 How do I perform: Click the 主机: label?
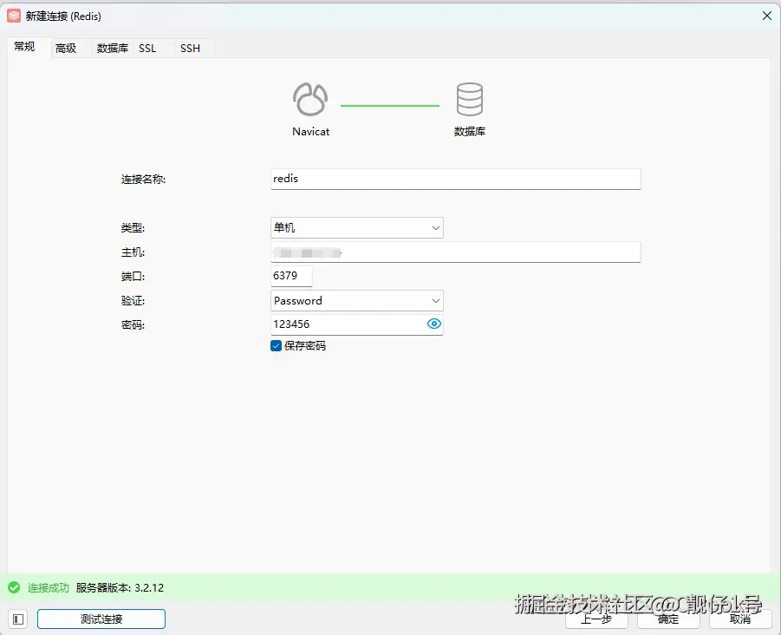[x=133, y=252]
